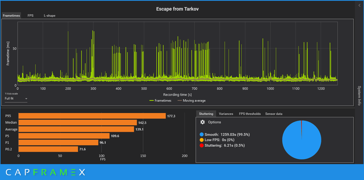Click the 109.6 value label
This screenshot has height=180, width=364.
click(115, 136)
